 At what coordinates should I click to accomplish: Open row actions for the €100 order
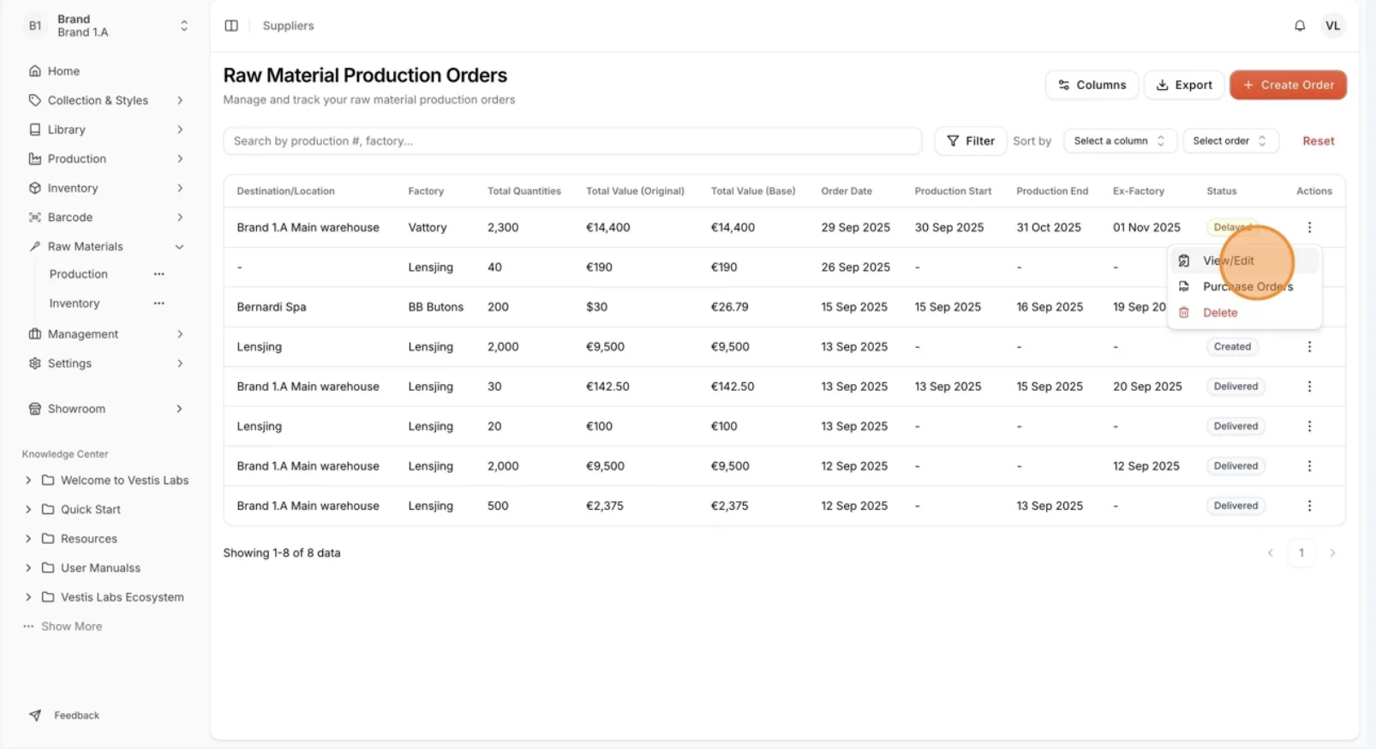point(1309,426)
